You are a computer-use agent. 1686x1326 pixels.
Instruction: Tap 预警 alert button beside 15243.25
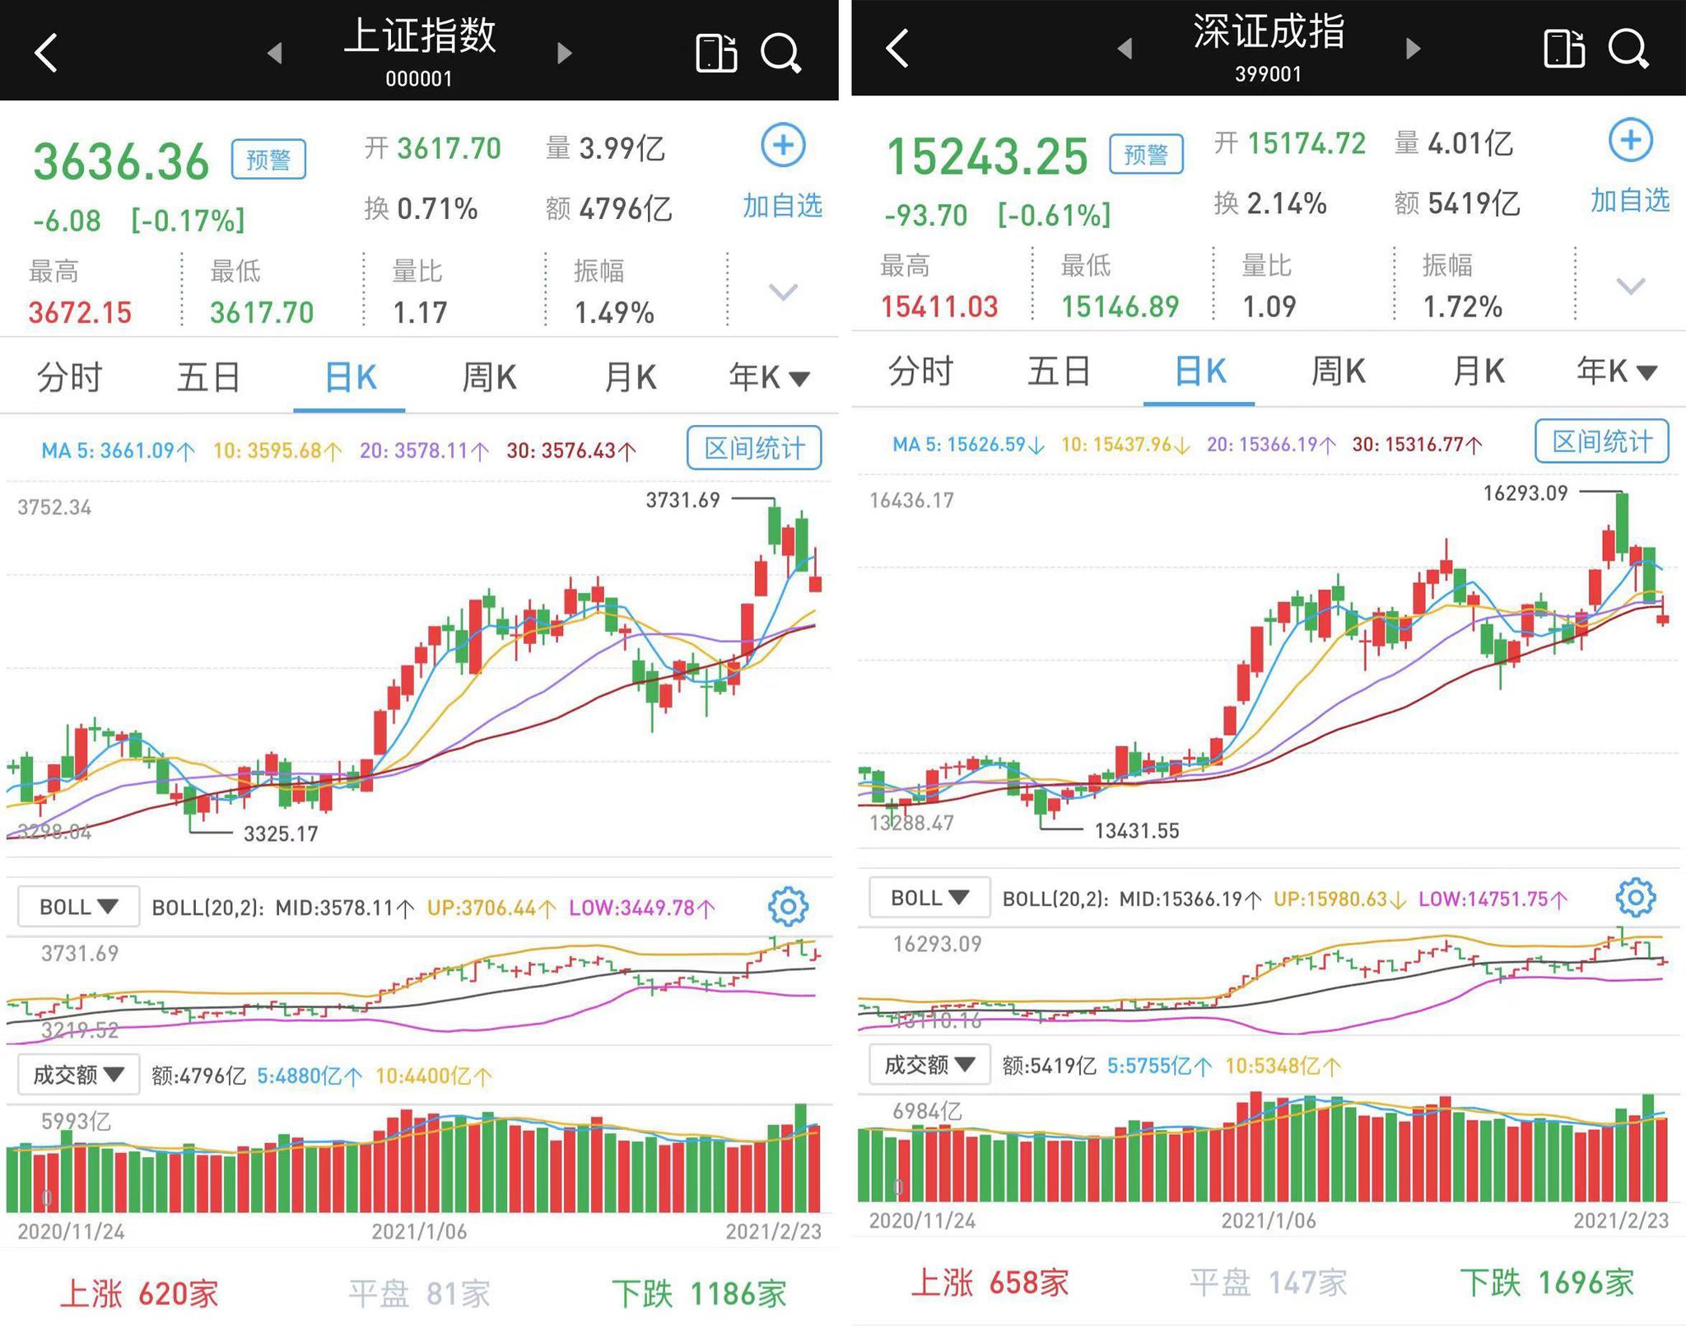click(x=1146, y=154)
